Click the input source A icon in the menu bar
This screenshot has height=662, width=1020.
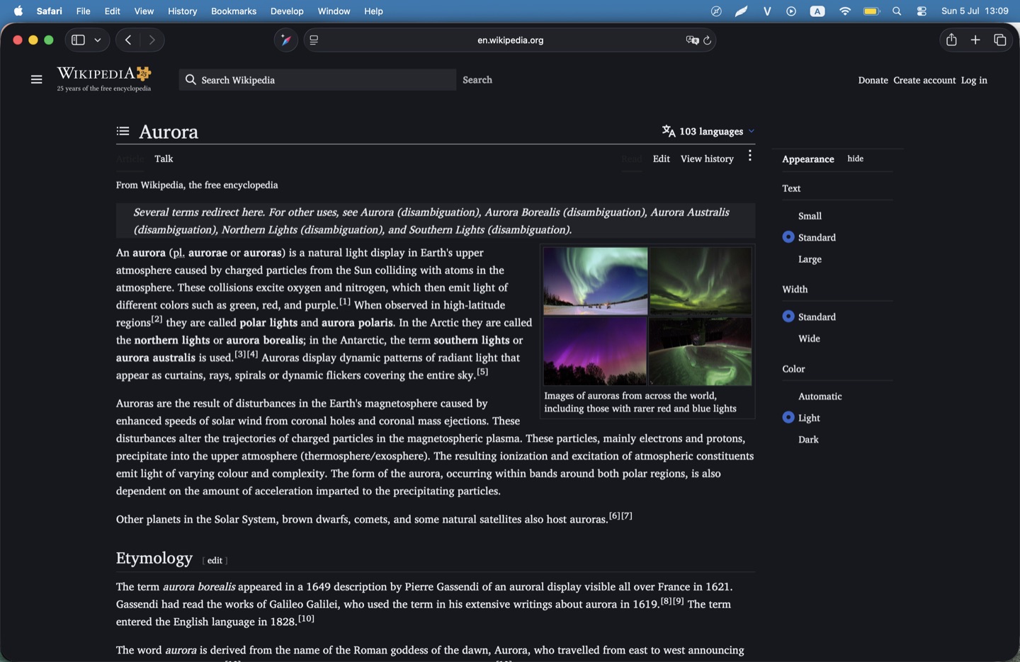coord(817,11)
